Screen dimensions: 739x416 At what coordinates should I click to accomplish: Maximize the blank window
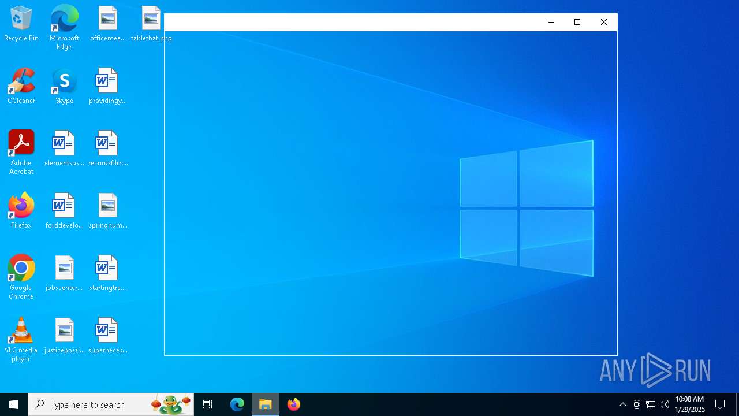pos(577,22)
